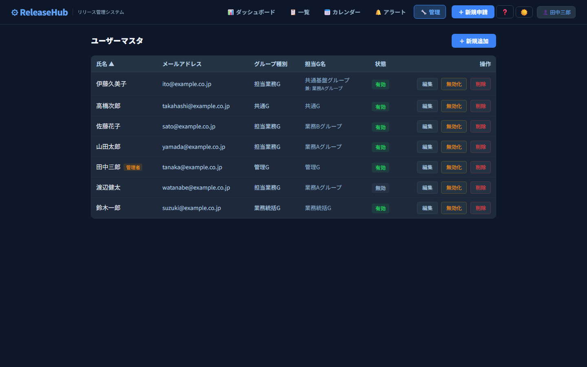Edit user 佐藤花子
587x367 pixels.
(x=427, y=126)
